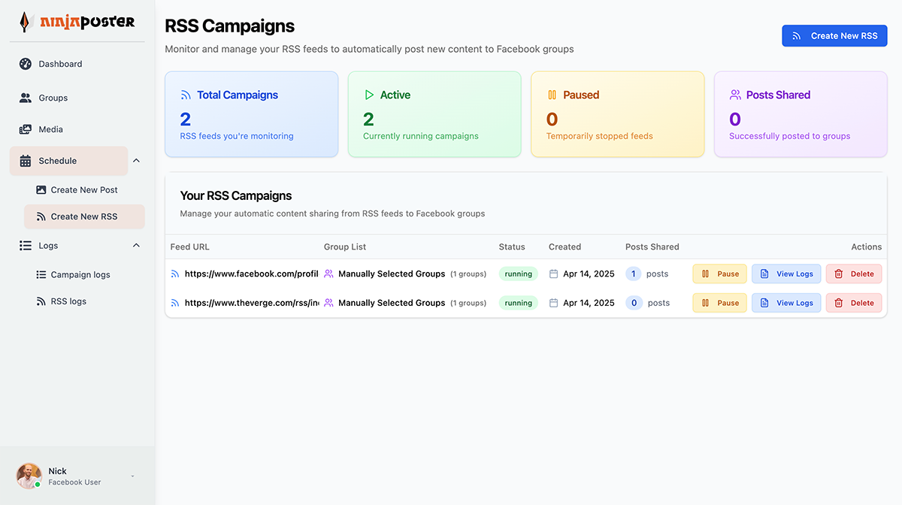Image resolution: width=902 pixels, height=505 pixels.
Task: View Logs for facebook.com campaign
Action: point(786,274)
